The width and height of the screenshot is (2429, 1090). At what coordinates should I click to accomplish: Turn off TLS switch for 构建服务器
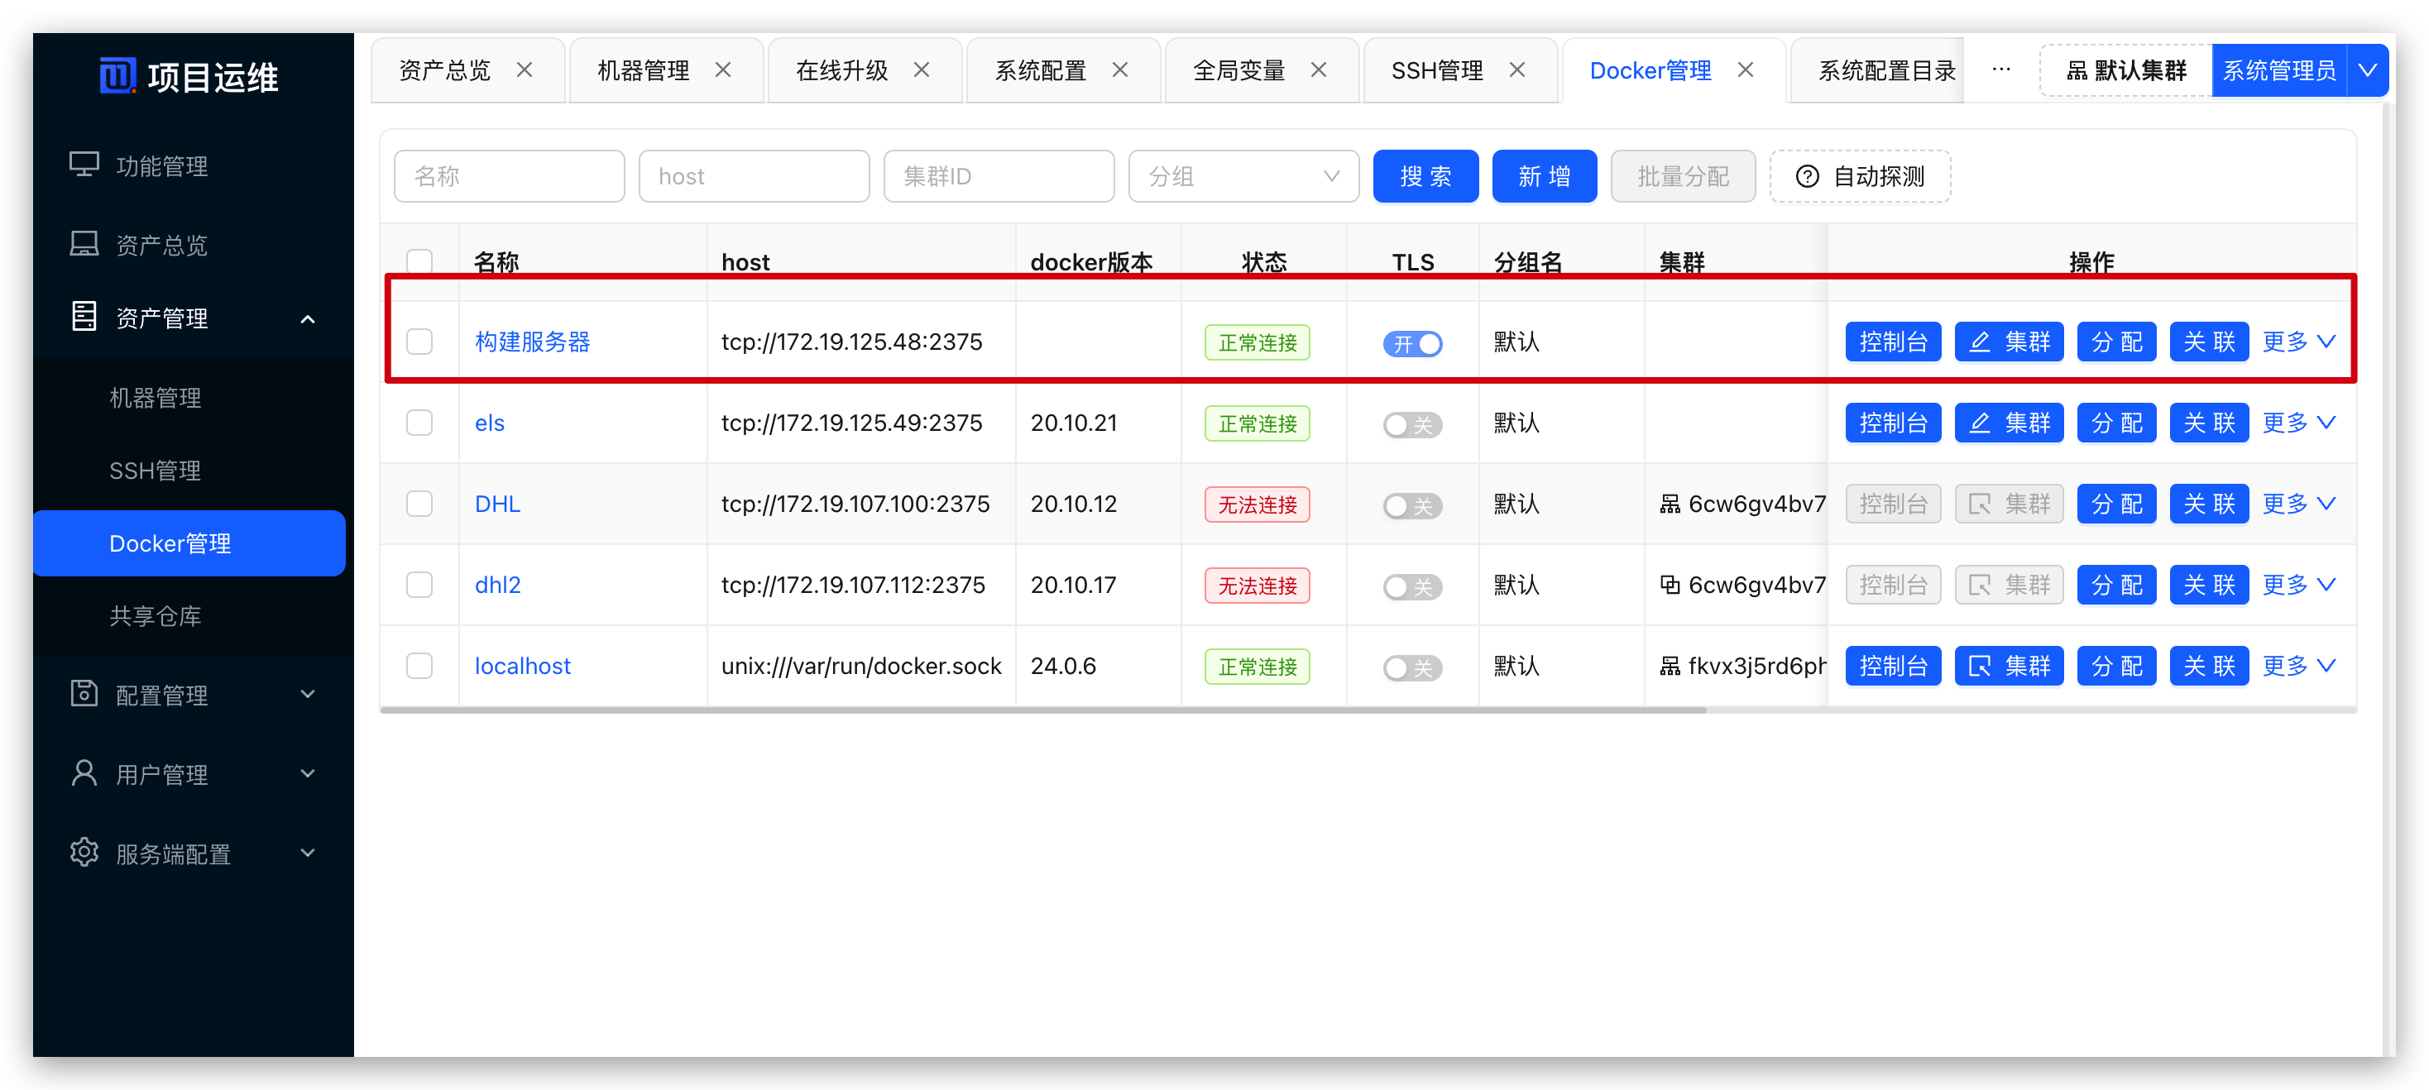[x=1411, y=343]
